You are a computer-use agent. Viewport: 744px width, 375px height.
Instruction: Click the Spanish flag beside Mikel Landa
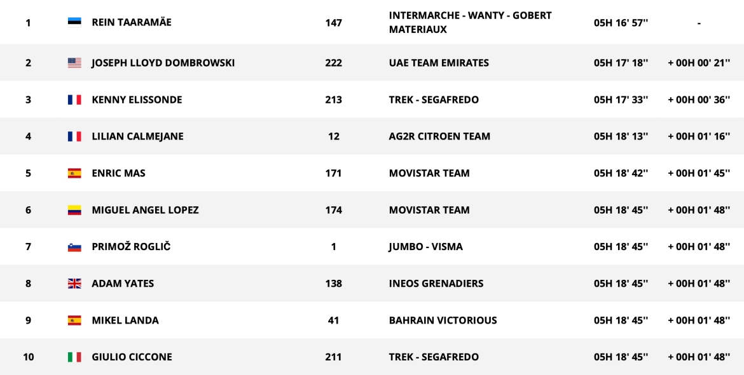coord(74,320)
